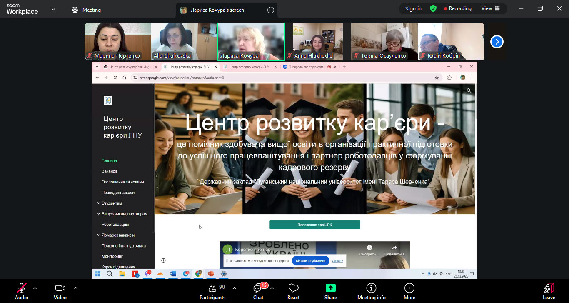Open shared screen options ellipsis

pyautogui.click(x=271, y=10)
